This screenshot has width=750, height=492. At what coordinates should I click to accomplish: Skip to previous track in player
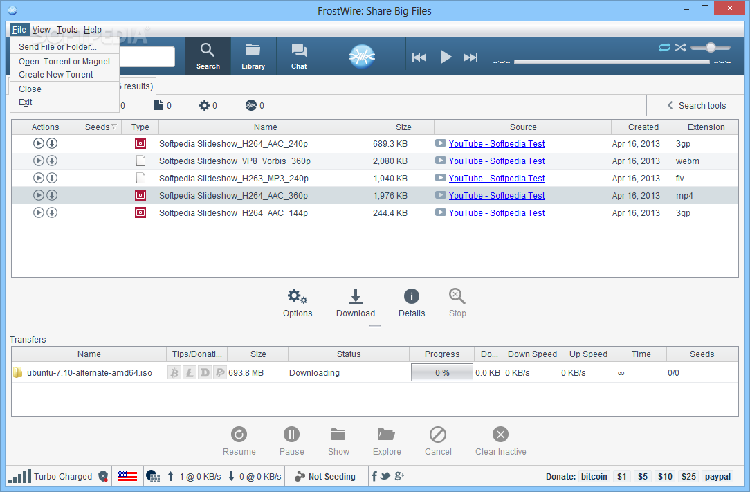point(419,57)
